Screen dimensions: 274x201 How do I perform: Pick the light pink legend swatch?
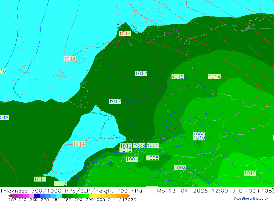coord(32,196)
